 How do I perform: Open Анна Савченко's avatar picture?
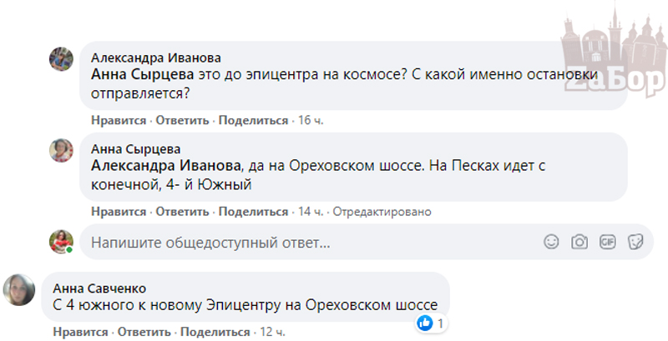18,288
